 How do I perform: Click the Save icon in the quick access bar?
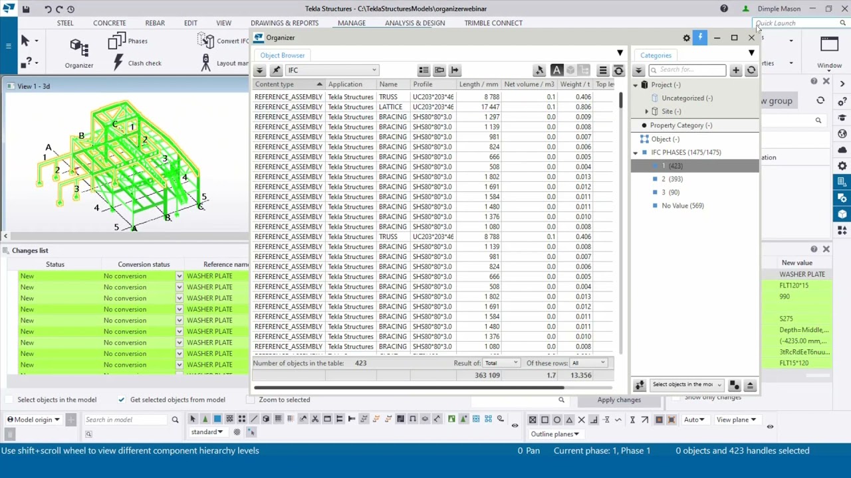pos(26,9)
